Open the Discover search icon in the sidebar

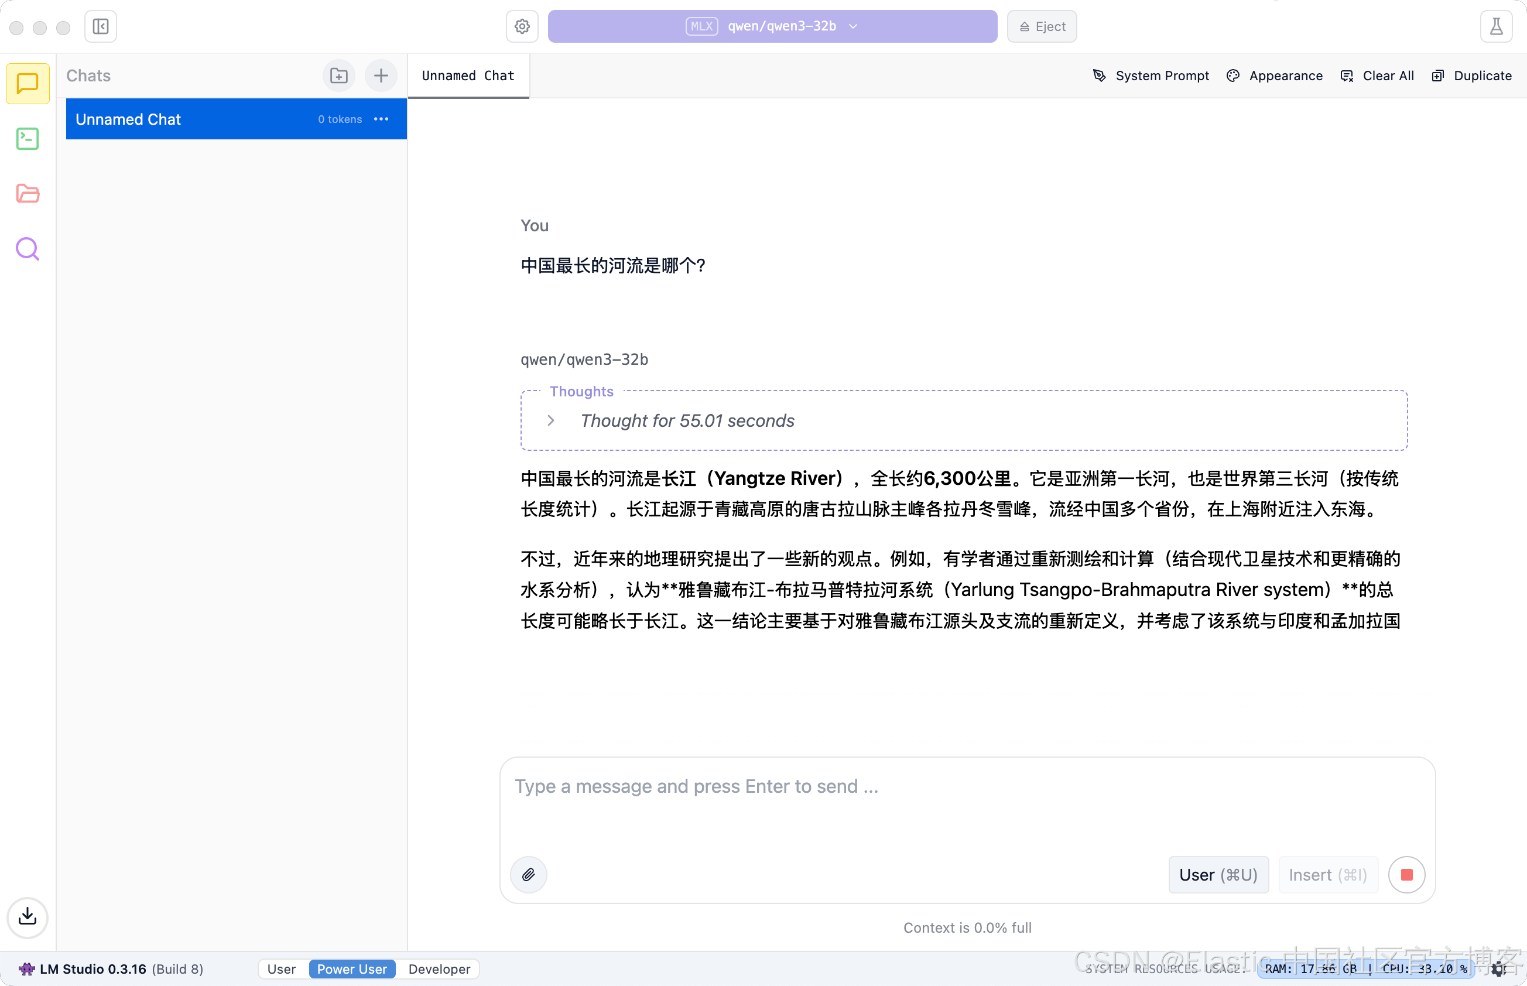point(28,248)
